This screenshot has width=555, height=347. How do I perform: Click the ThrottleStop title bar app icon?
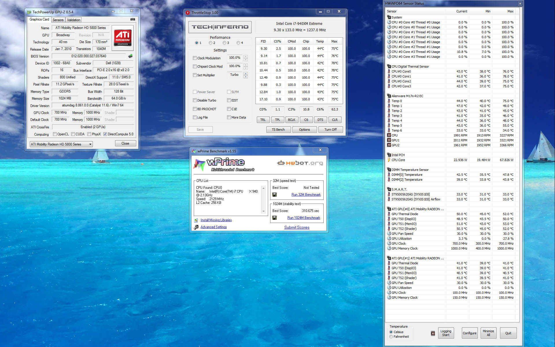[x=188, y=13]
